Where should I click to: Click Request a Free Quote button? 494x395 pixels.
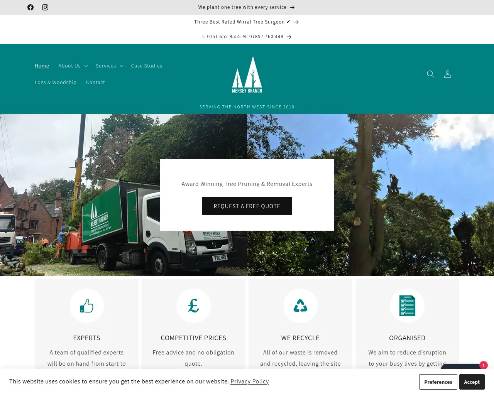247,206
